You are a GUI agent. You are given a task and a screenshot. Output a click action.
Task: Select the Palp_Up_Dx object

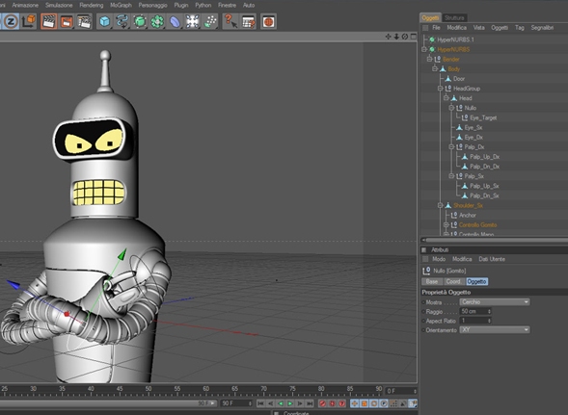(484, 157)
